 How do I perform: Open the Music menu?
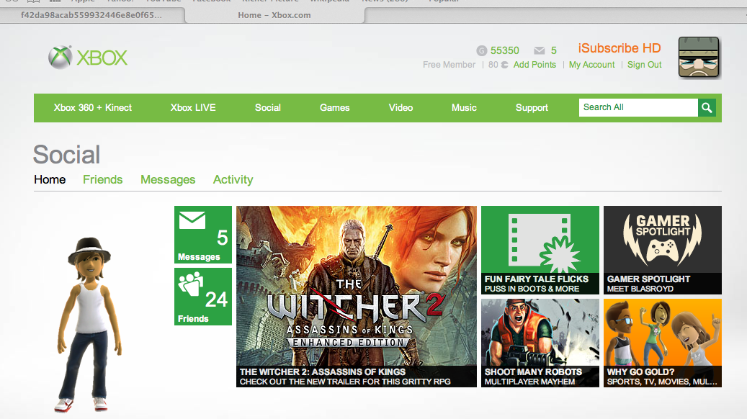464,107
